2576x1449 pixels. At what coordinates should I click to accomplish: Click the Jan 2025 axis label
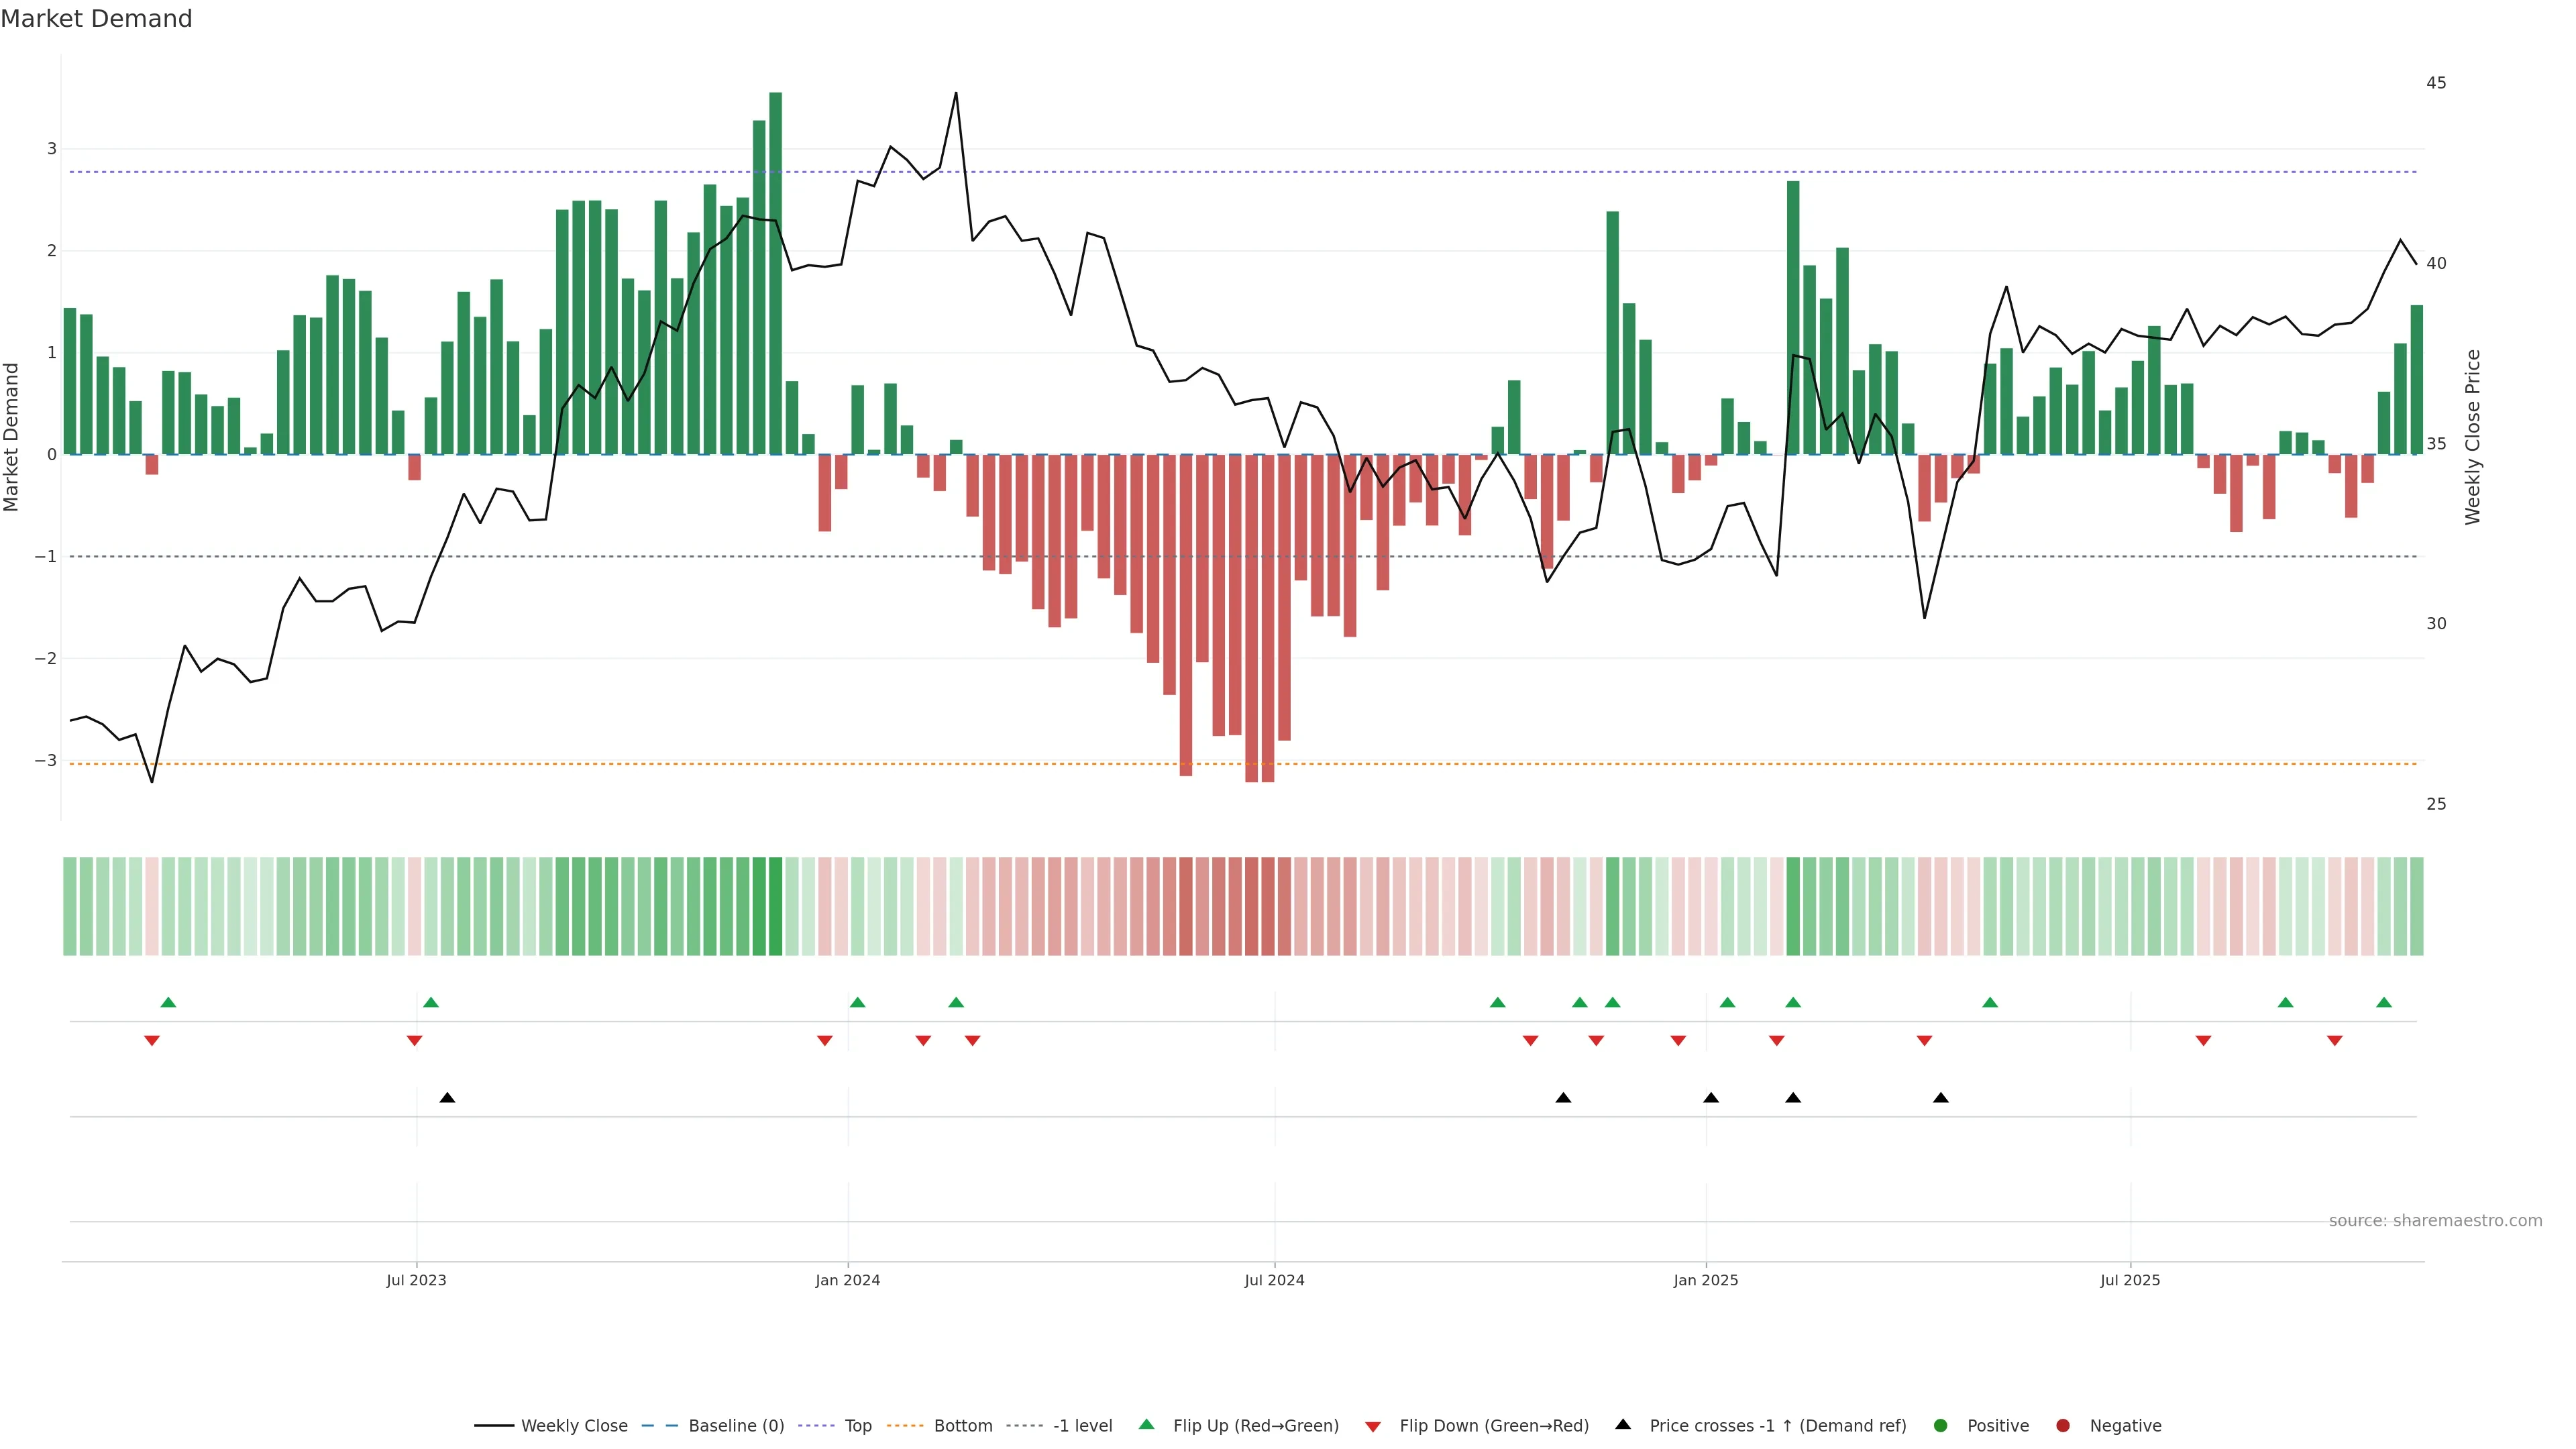point(1706,1280)
